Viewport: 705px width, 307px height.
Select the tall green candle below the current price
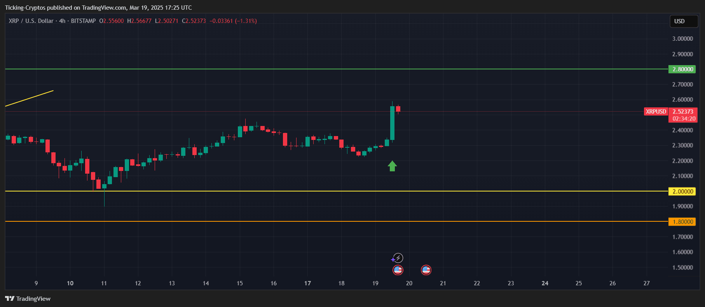click(392, 123)
